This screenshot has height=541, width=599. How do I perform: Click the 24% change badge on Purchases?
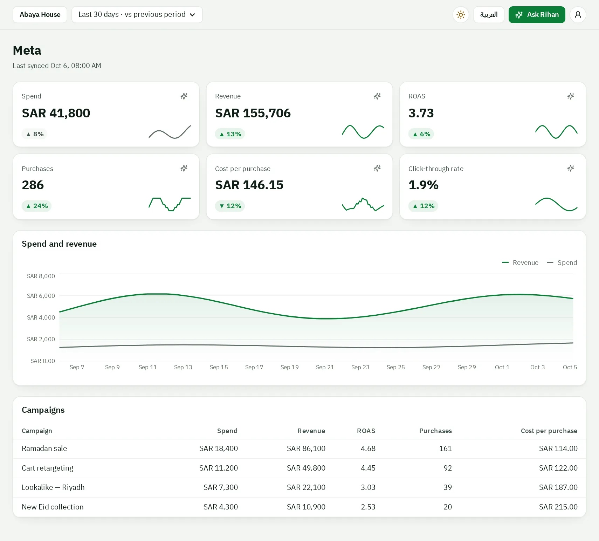pos(36,206)
